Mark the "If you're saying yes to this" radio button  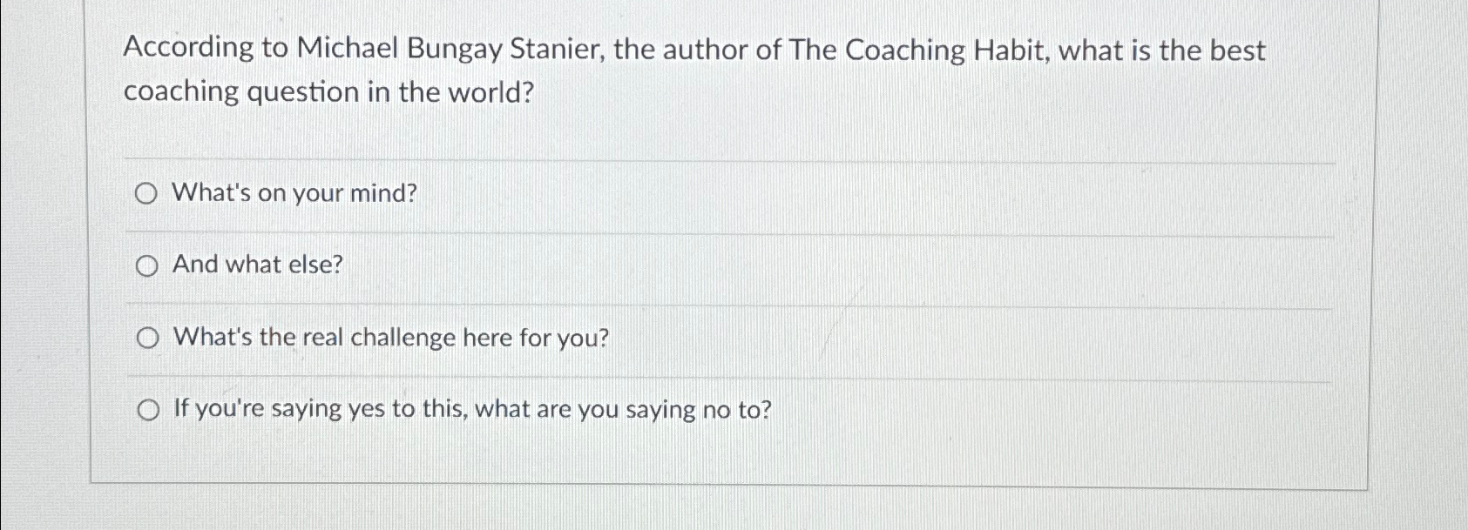pos(149,411)
